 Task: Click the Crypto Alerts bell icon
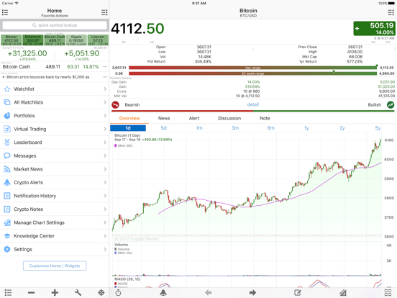coord(7,182)
